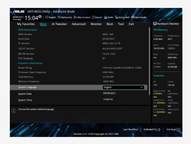
Task: Toggle ReSize BAR from the toolbar
Action: pos(122,17)
